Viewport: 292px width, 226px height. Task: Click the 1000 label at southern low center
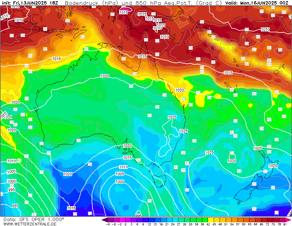coord(120,181)
